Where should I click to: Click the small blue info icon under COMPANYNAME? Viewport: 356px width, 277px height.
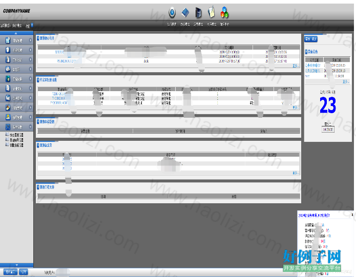click(x=32, y=25)
